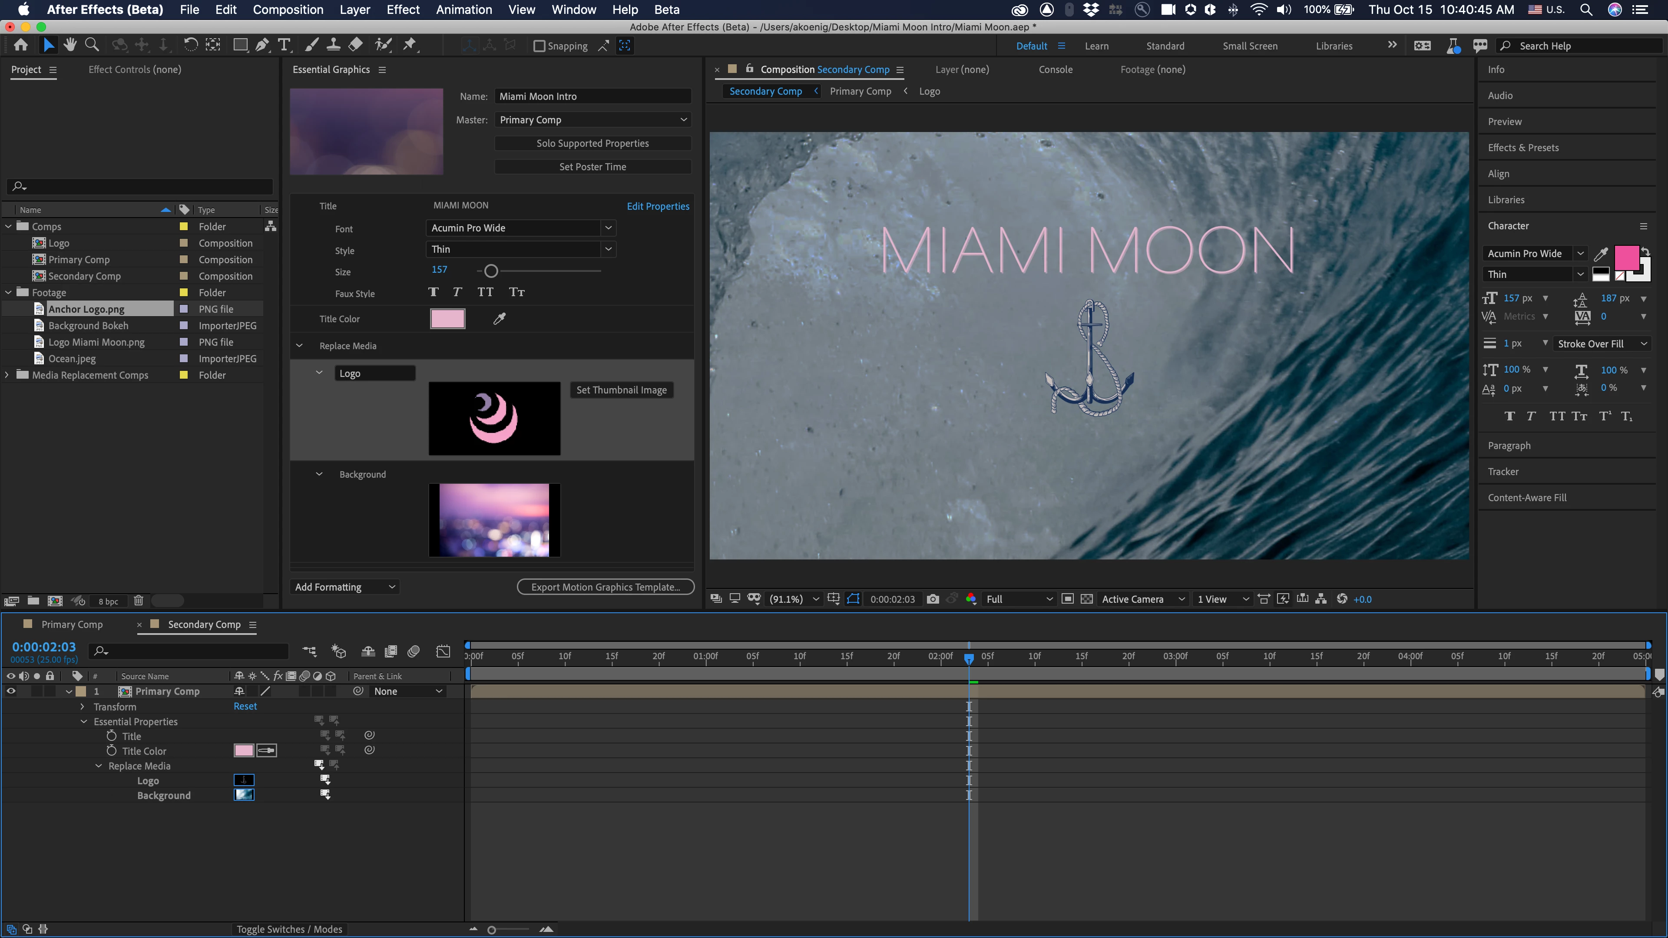
Task: Collapse the Footage folder in Project
Action: (8, 293)
